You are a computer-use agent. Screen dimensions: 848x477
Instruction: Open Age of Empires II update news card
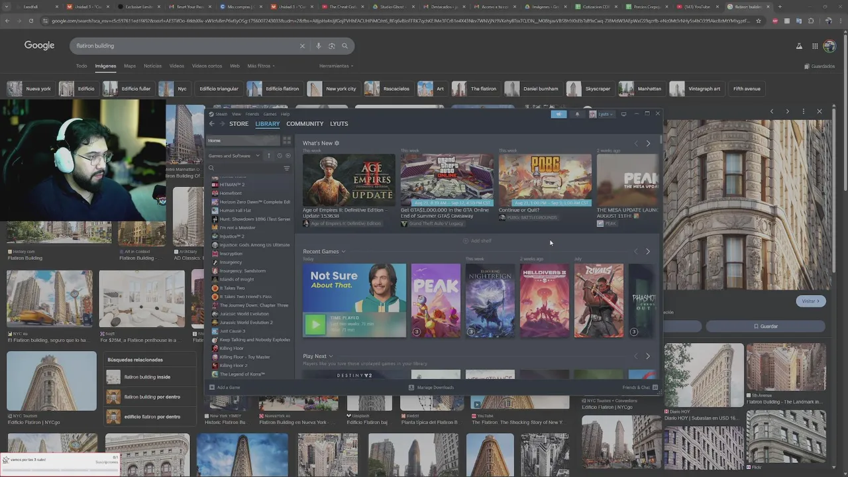349,191
